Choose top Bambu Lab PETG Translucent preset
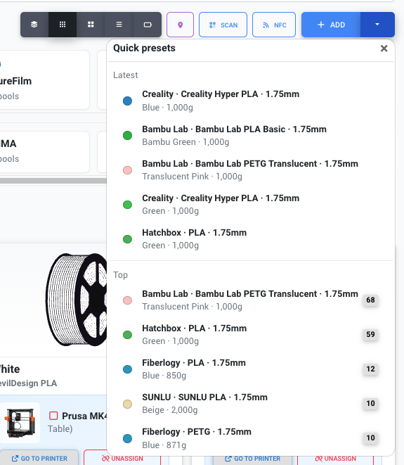This screenshot has height=465, width=404. 251,300
